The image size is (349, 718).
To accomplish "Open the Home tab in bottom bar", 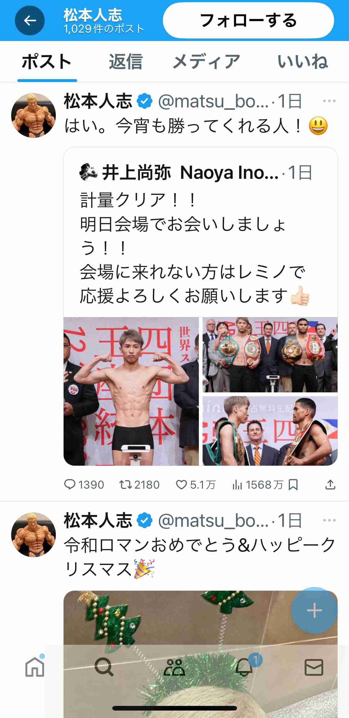I will click(x=35, y=667).
